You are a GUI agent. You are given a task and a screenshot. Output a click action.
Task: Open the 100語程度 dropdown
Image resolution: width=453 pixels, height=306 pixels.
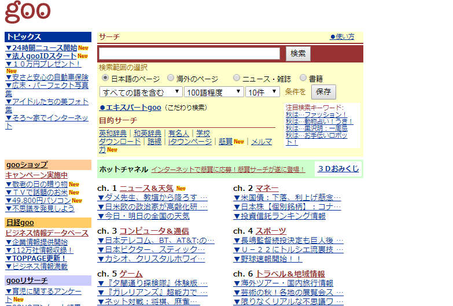tap(214, 92)
